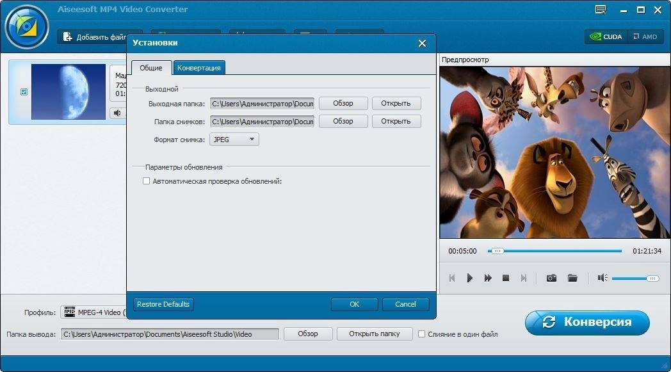The height and width of the screenshot is (372, 671).
Task: Stop the preview playback
Action: [505, 279]
